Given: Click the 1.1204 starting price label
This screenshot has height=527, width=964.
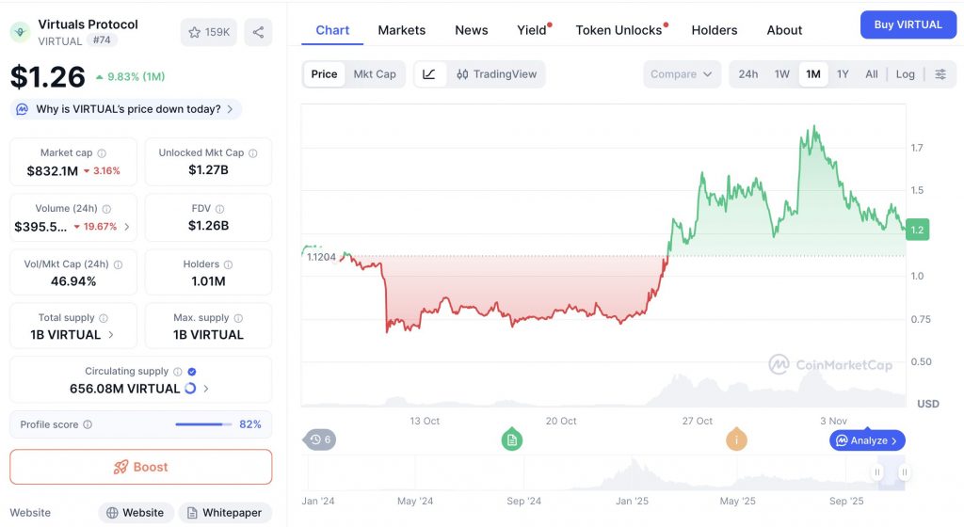Looking at the screenshot, I should (x=322, y=257).
